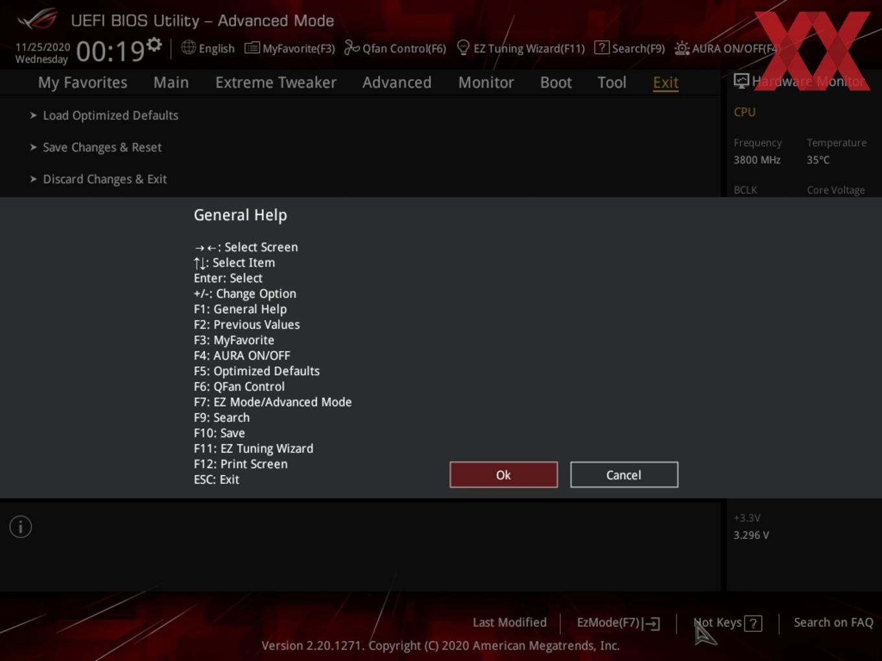The width and height of the screenshot is (882, 661).
Task: Click the 35°C temperature value
Action: pos(818,159)
